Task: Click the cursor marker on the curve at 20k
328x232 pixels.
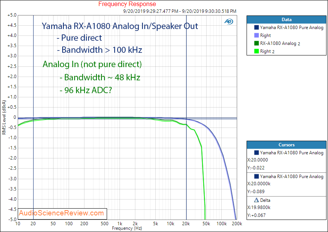Action: pyautogui.click(x=186, y=119)
